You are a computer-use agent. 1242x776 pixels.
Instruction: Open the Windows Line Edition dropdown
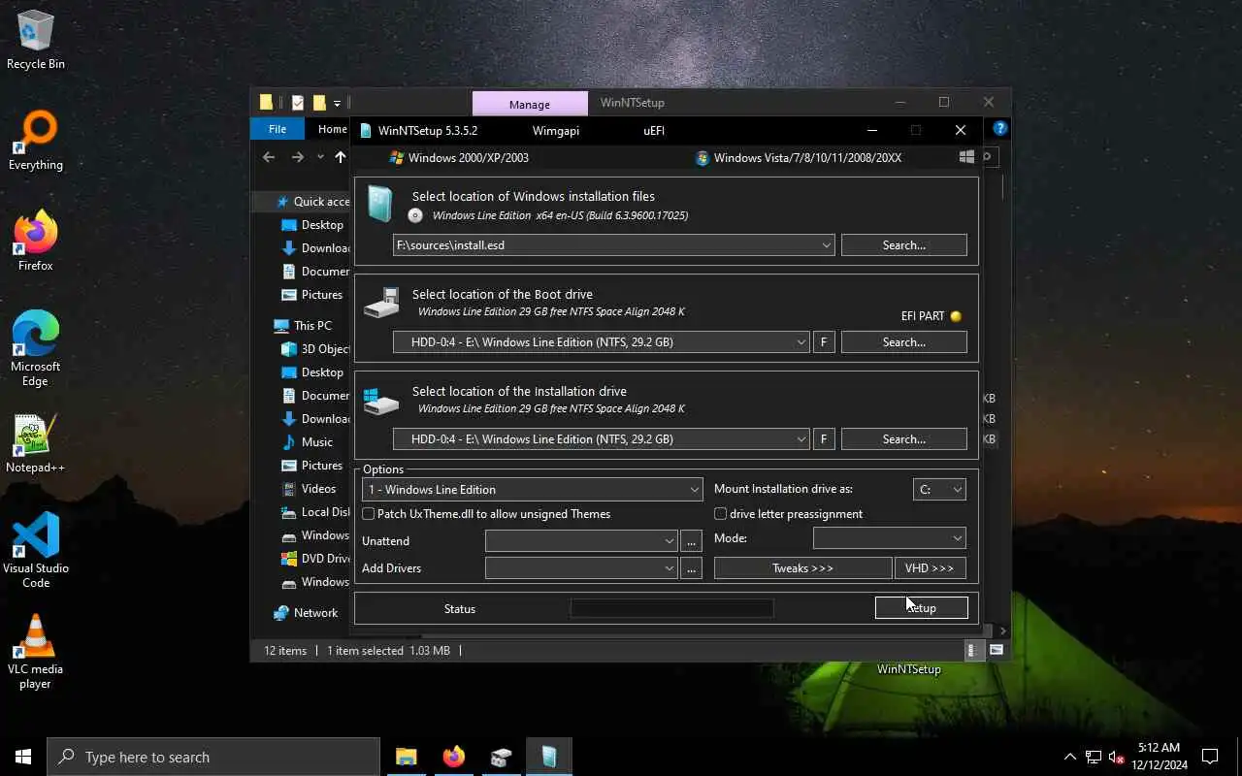532,490
